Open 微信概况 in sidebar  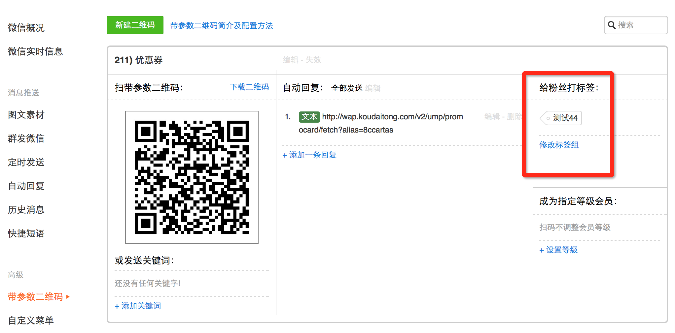click(x=26, y=28)
